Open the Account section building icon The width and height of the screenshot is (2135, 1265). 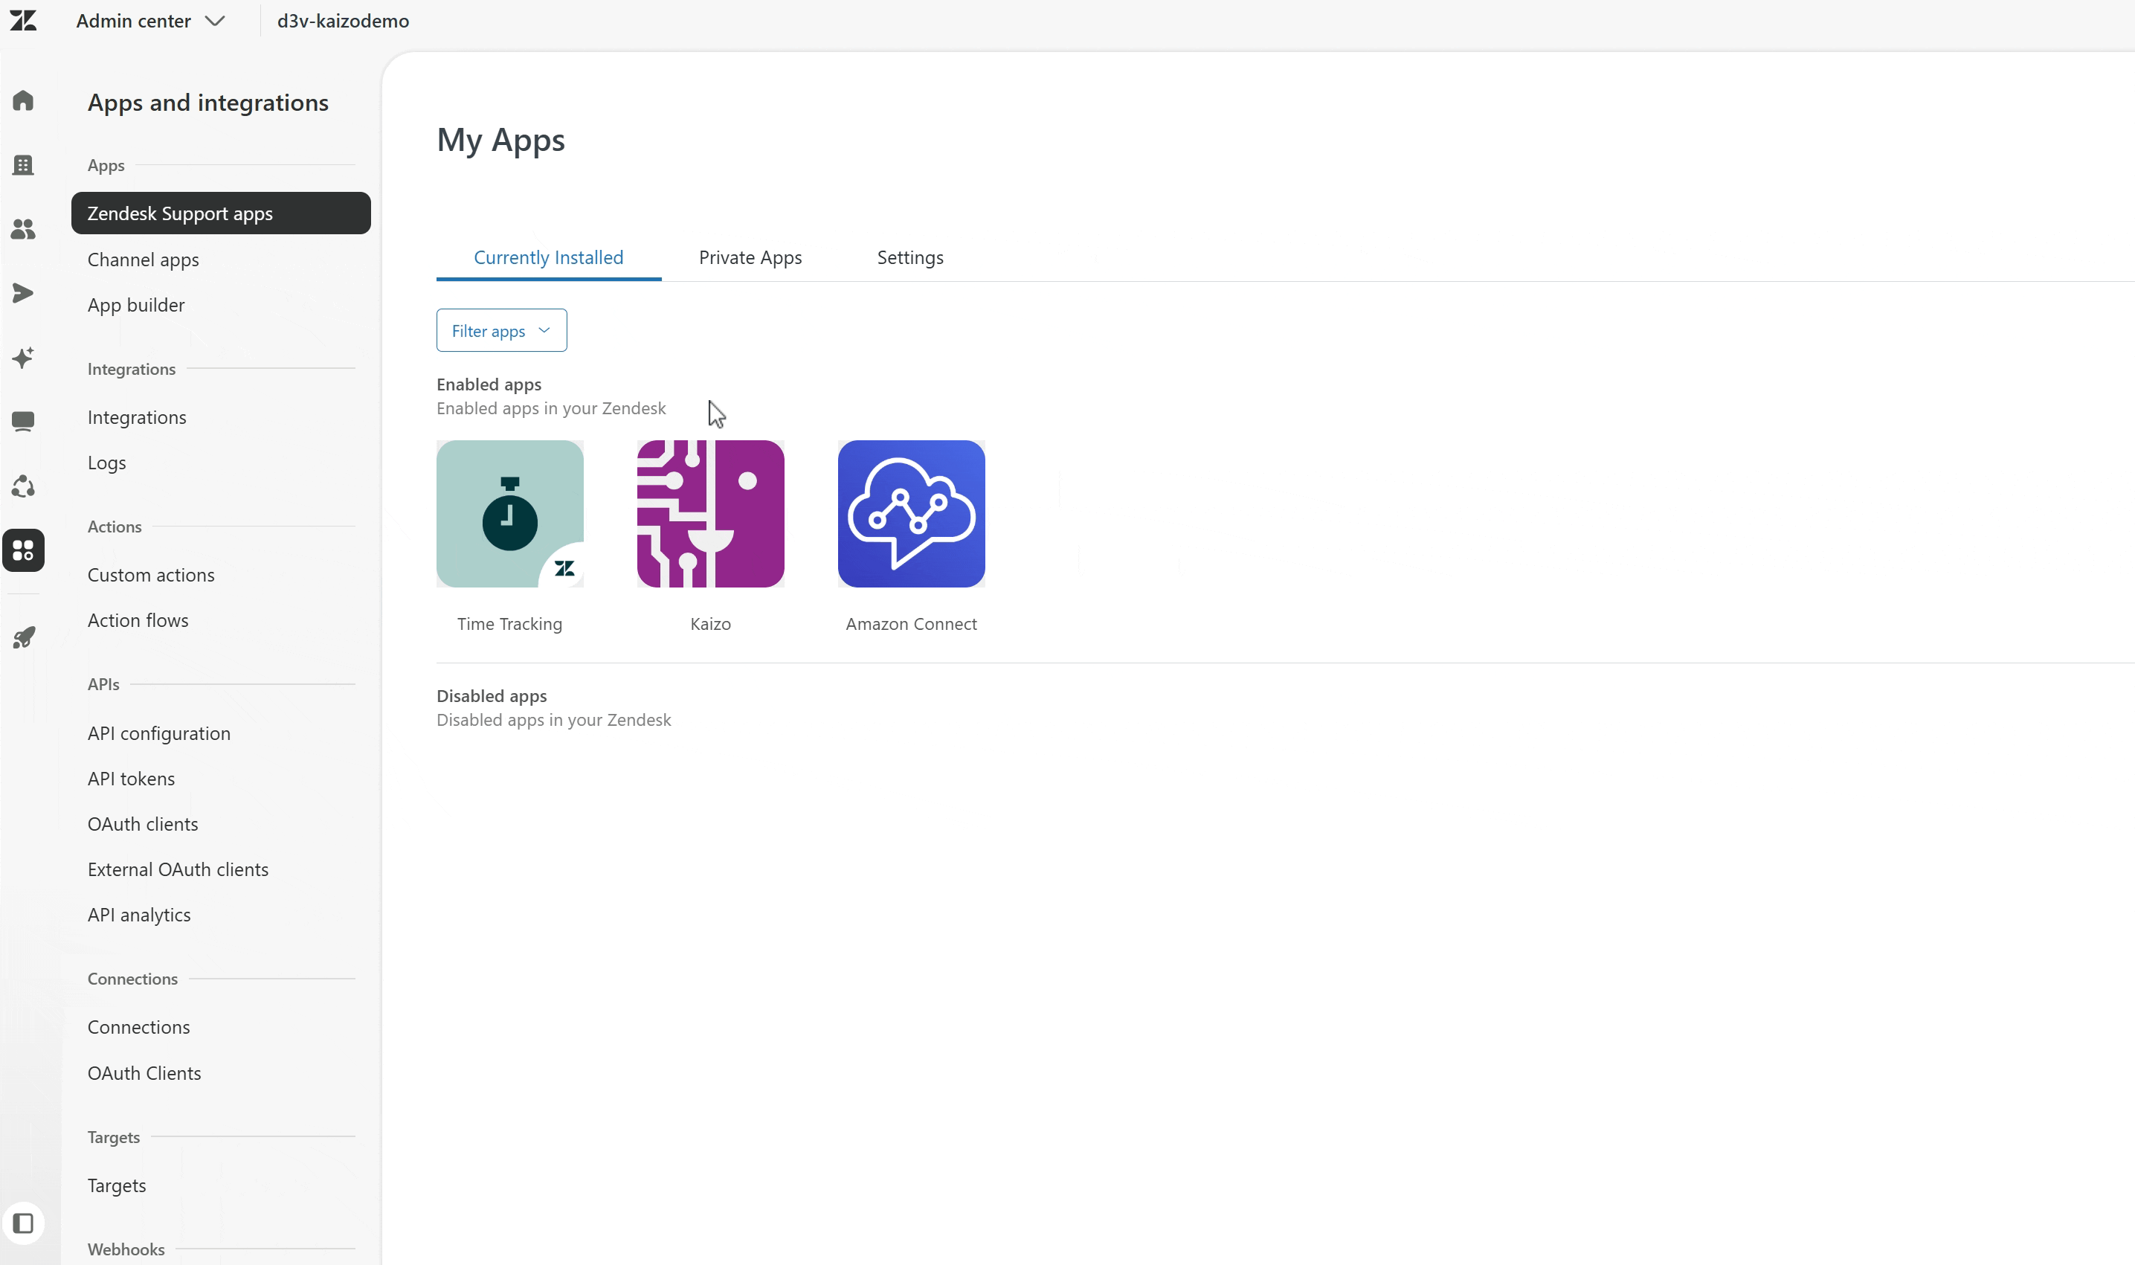tap(23, 164)
